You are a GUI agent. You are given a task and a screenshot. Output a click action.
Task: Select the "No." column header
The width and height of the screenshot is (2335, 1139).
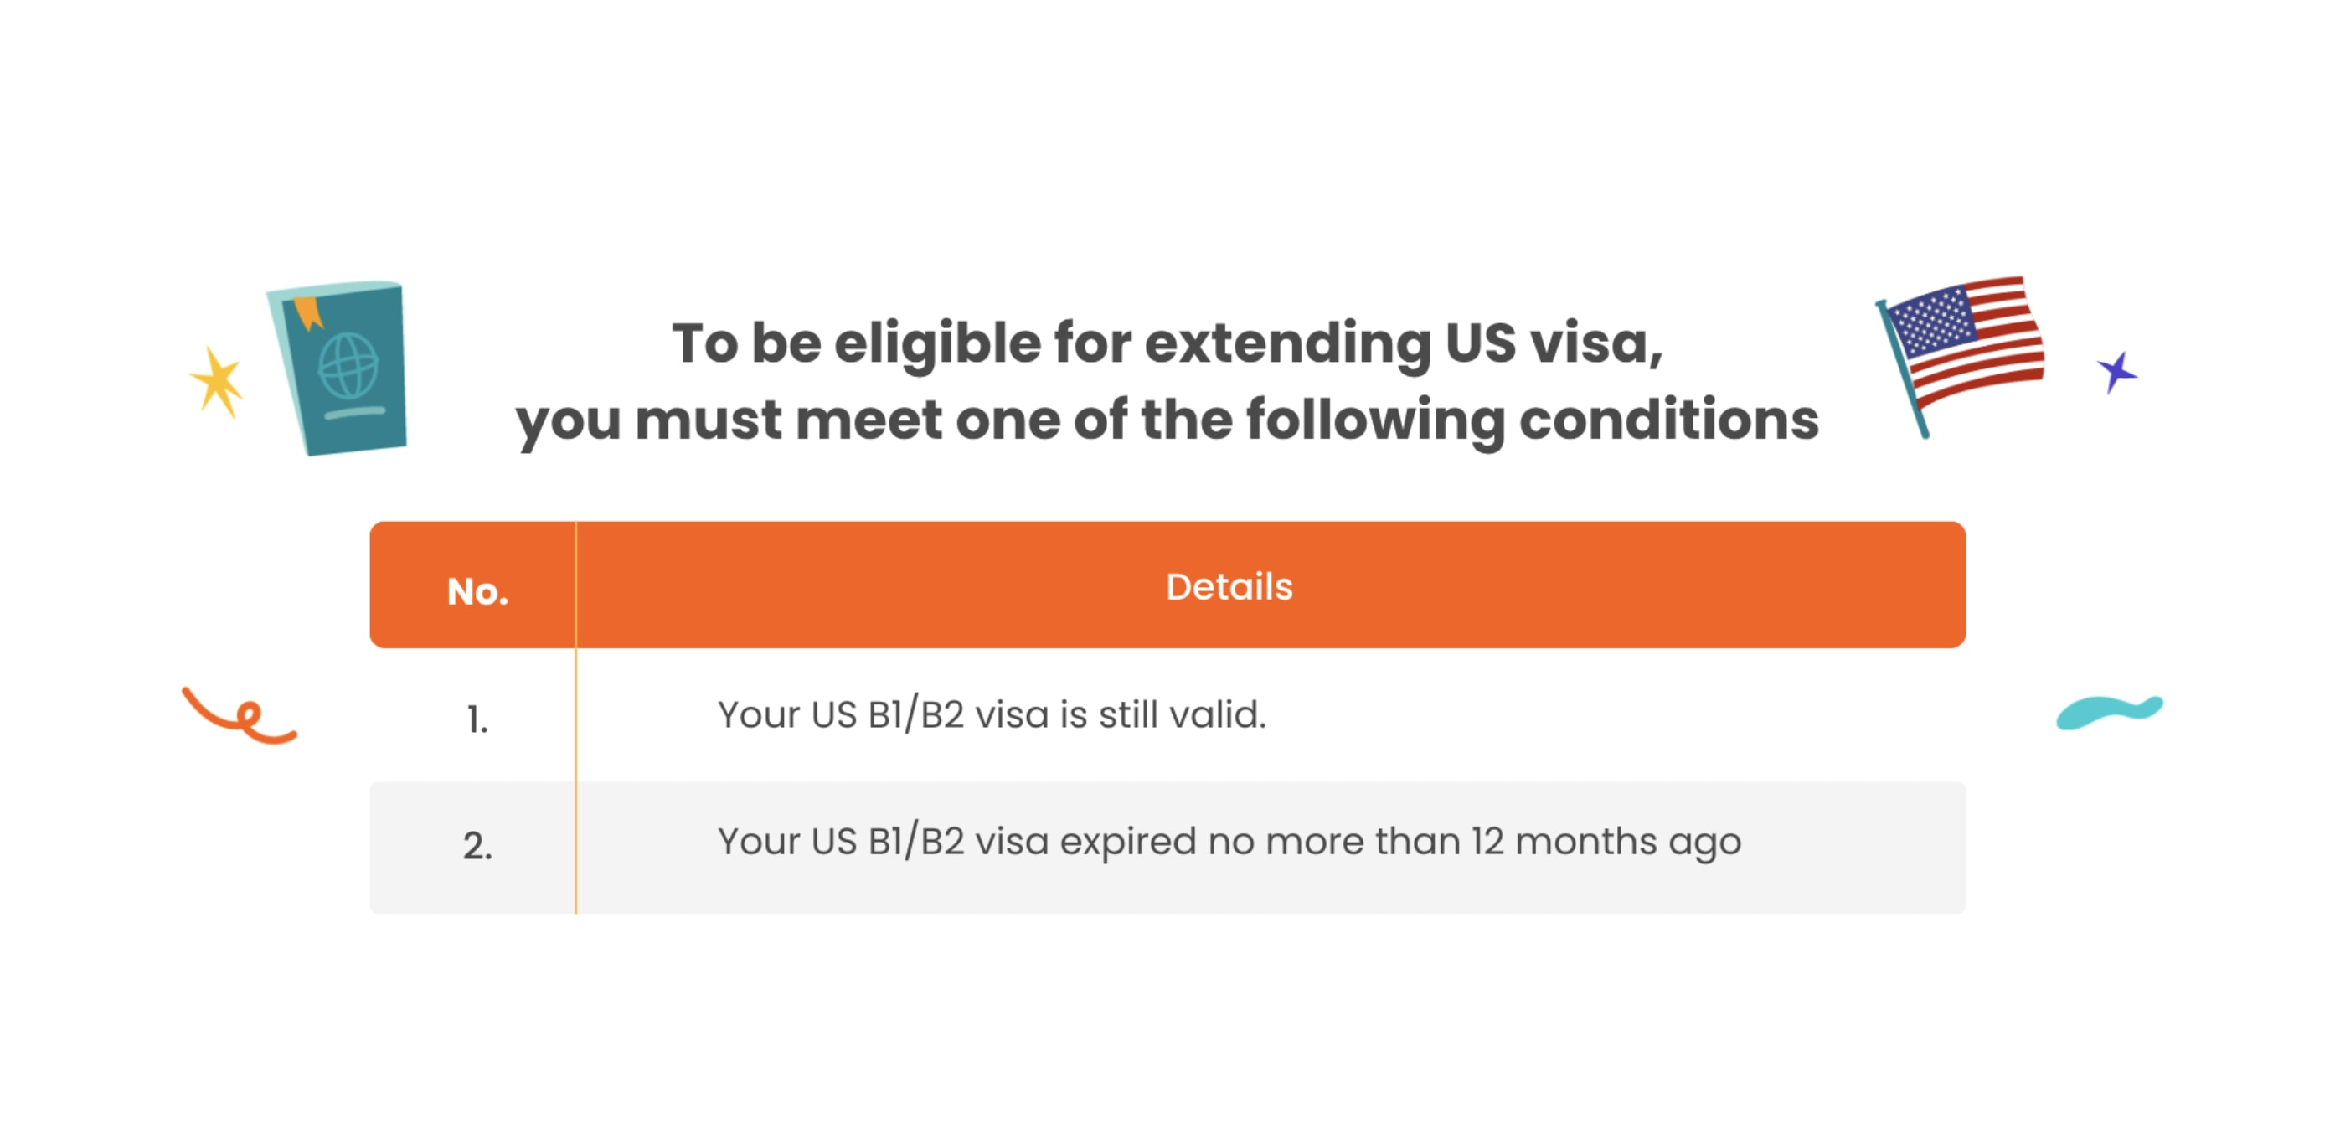pos(477,590)
